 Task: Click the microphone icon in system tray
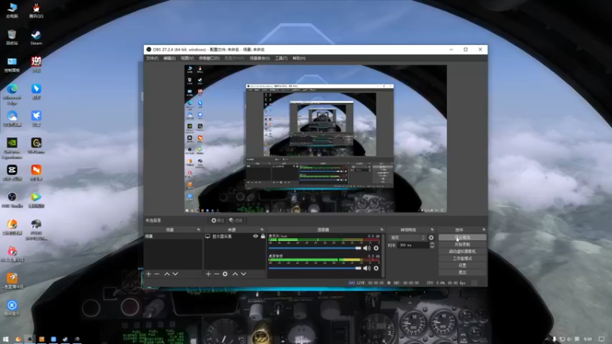tap(554, 339)
